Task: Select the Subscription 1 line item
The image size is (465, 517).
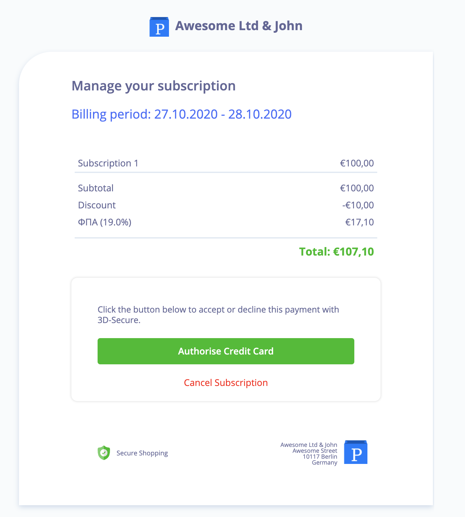Action: (x=108, y=163)
